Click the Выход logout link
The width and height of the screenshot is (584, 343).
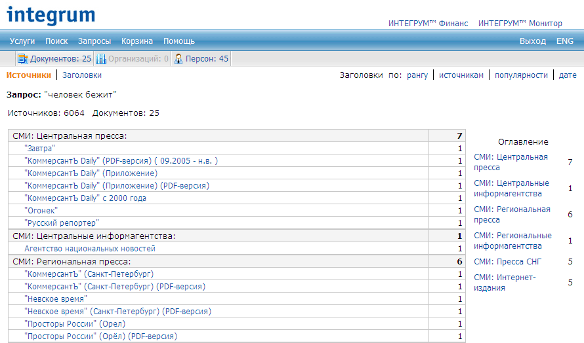(x=532, y=41)
